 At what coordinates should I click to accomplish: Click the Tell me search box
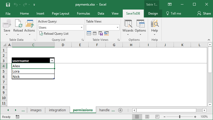click(174, 14)
